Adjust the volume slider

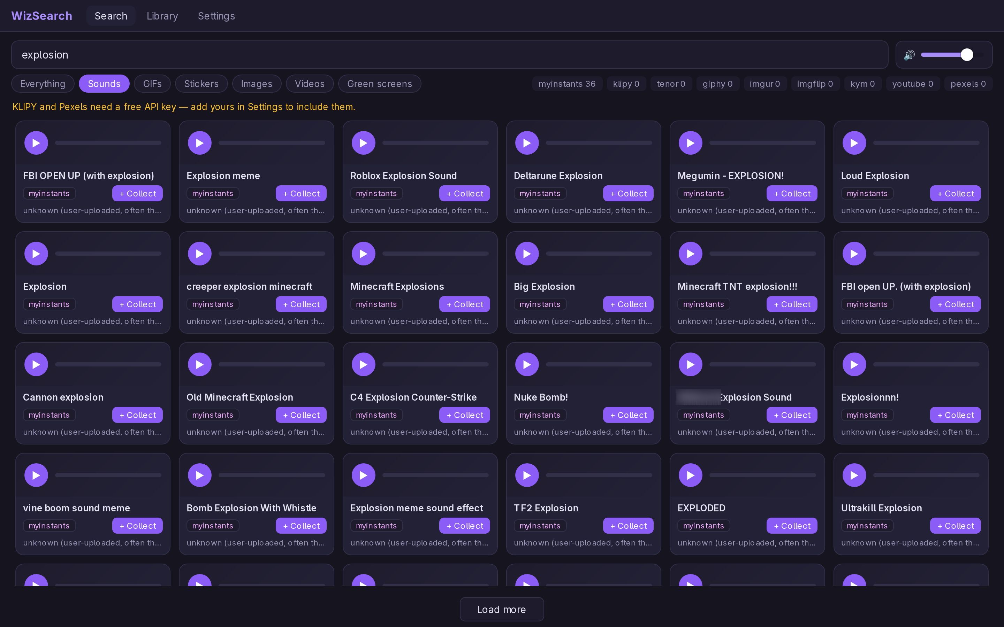952,55
